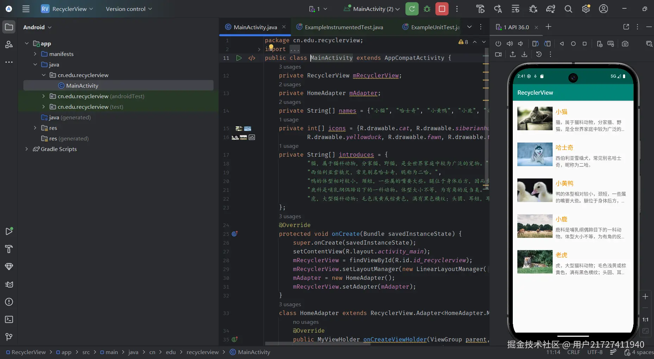Expand the manifests folder
Screen dimensions: 654x359
tap(35, 54)
